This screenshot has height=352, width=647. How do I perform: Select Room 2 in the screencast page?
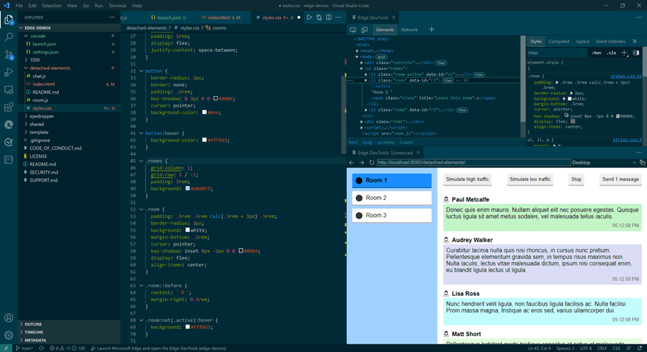click(x=391, y=198)
